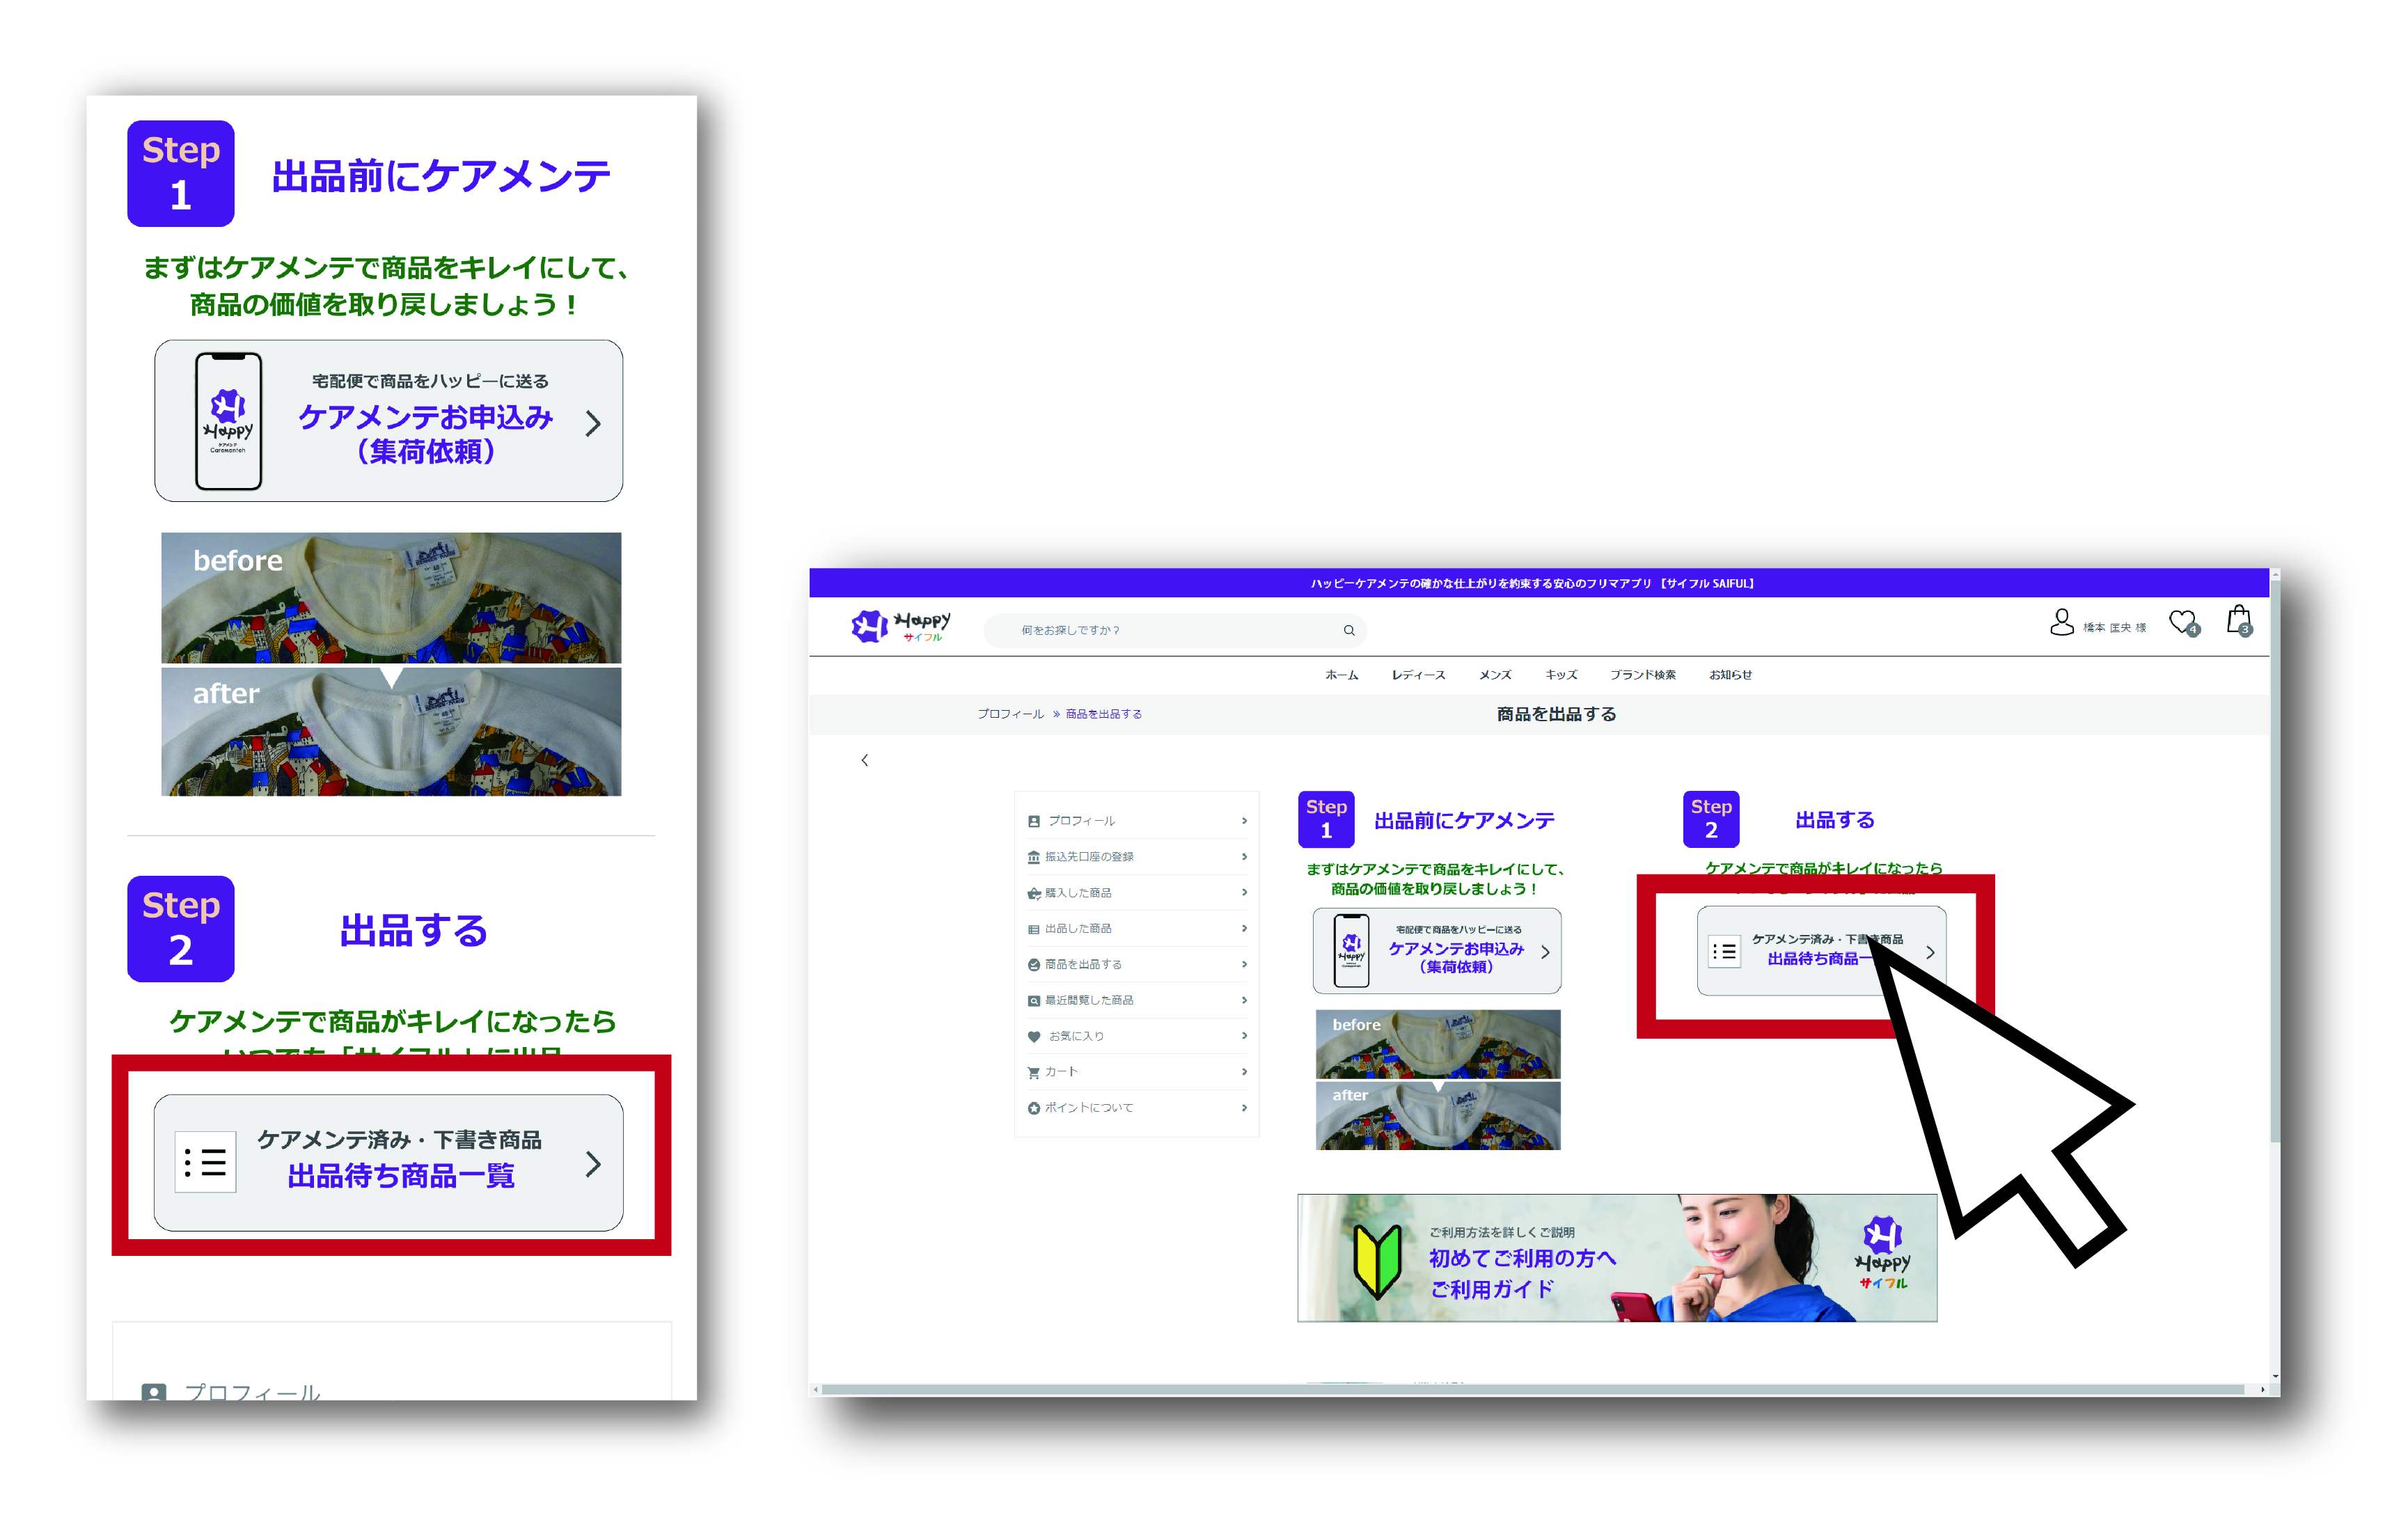Click the star icon beside ポイントについて
The width and height of the screenshot is (2408, 1526).
(1034, 1108)
